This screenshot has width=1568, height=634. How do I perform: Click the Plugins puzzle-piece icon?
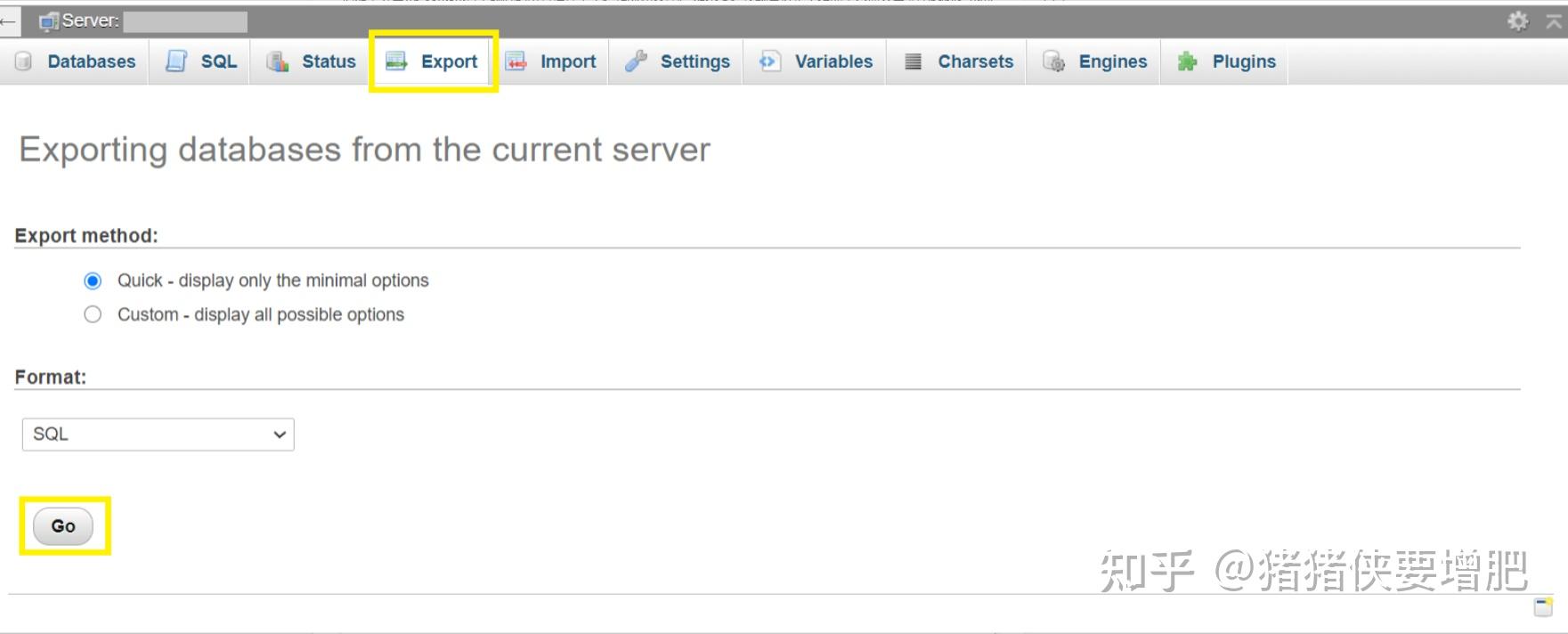pyautogui.click(x=1187, y=61)
